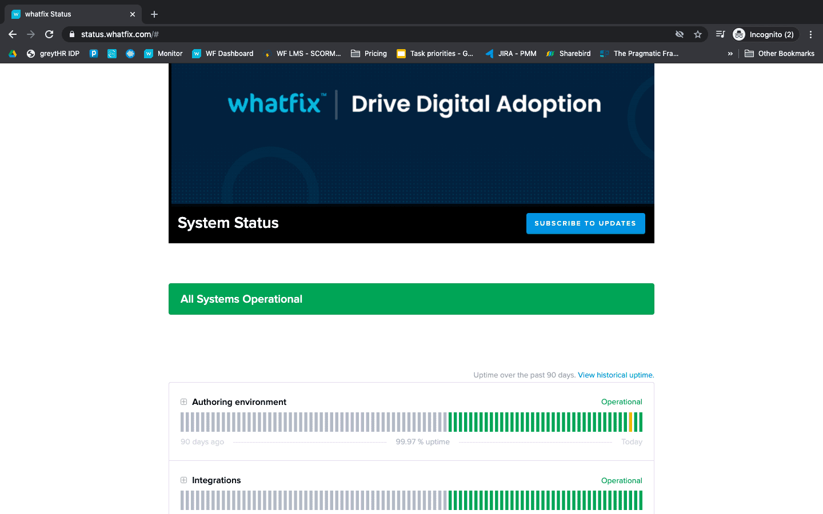This screenshot has height=514, width=823.
Task: Open the Incognito (2) profile indicator
Action: tap(765, 34)
